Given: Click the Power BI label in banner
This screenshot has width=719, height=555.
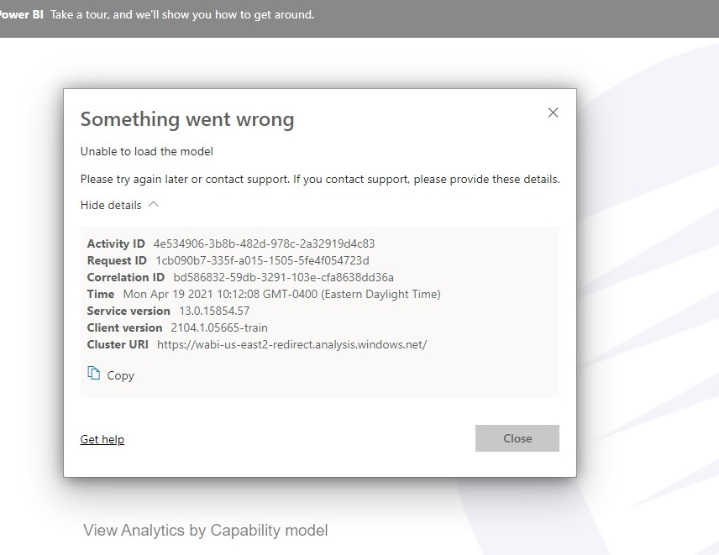Looking at the screenshot, I should 22,14.
